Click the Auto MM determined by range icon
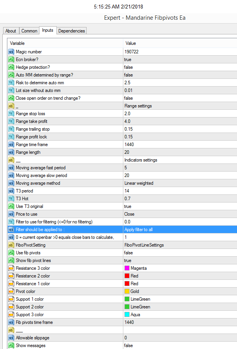 coord(11,75)
